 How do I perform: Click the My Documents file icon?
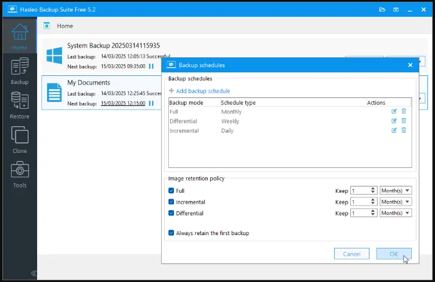(55, 93)
